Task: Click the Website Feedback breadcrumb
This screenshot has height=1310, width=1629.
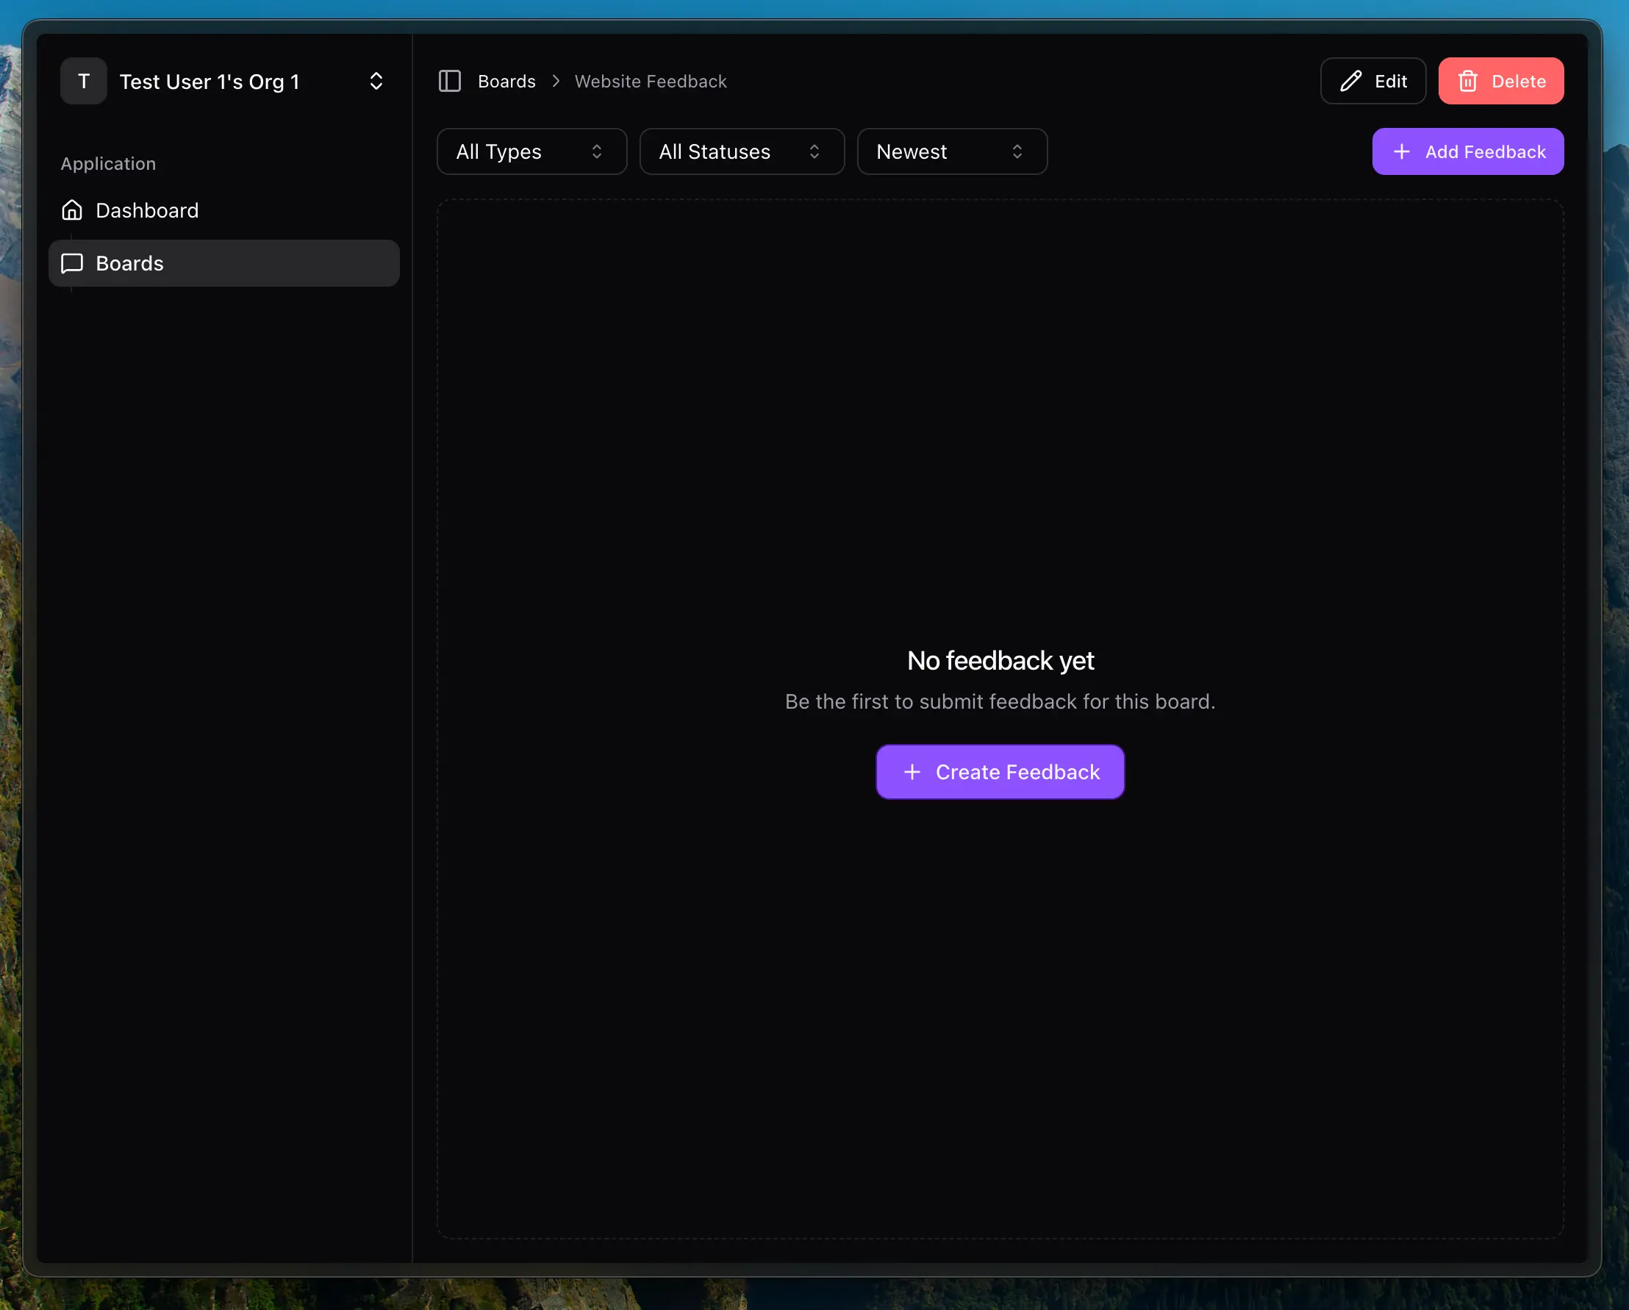Action: 650,81
